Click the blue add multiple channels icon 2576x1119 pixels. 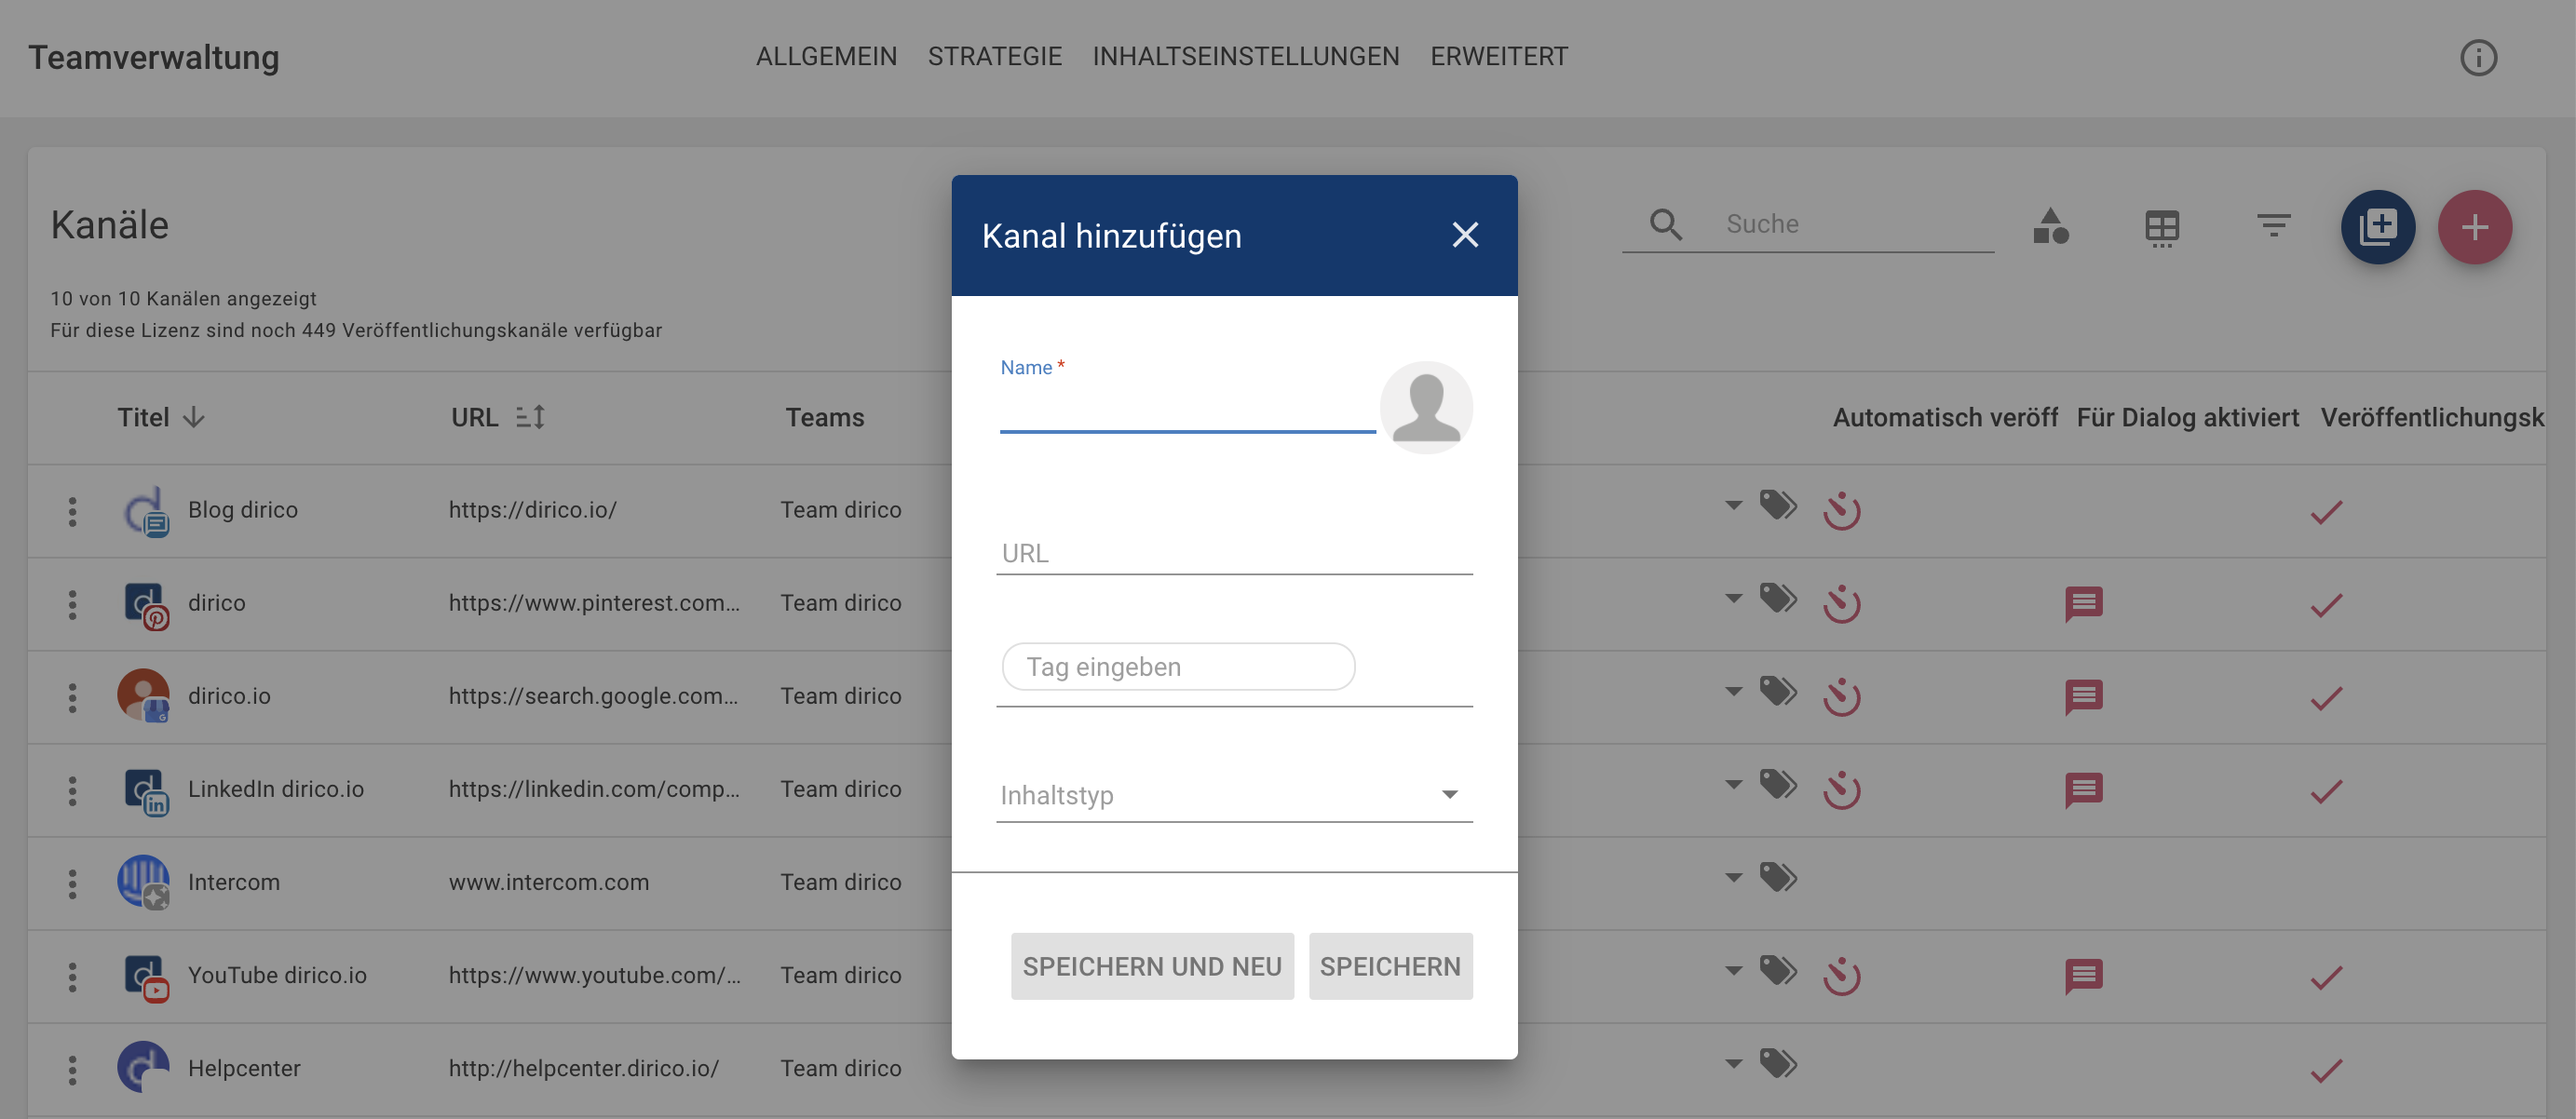(2377, 227)
